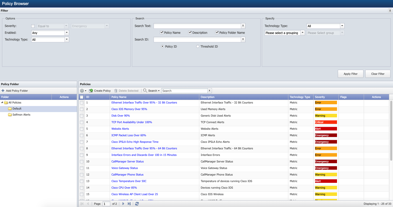Open policy TCP Port Availability Under 100%

(x=132, y=122)
